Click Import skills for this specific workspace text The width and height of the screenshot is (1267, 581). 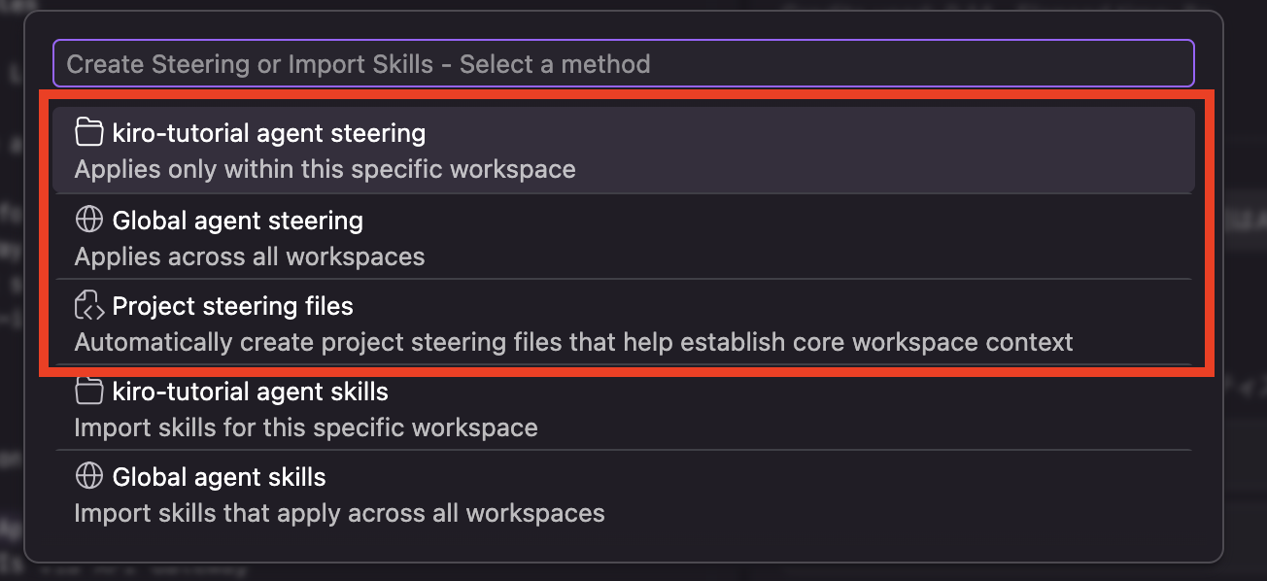(304, 426)
